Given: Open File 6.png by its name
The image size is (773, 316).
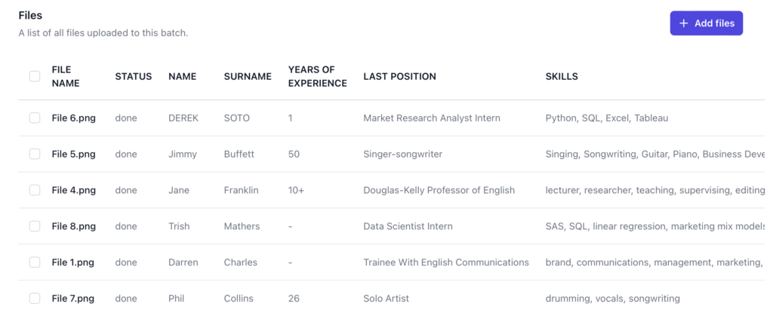Looking at the screenshot, I should click(73, 118).
